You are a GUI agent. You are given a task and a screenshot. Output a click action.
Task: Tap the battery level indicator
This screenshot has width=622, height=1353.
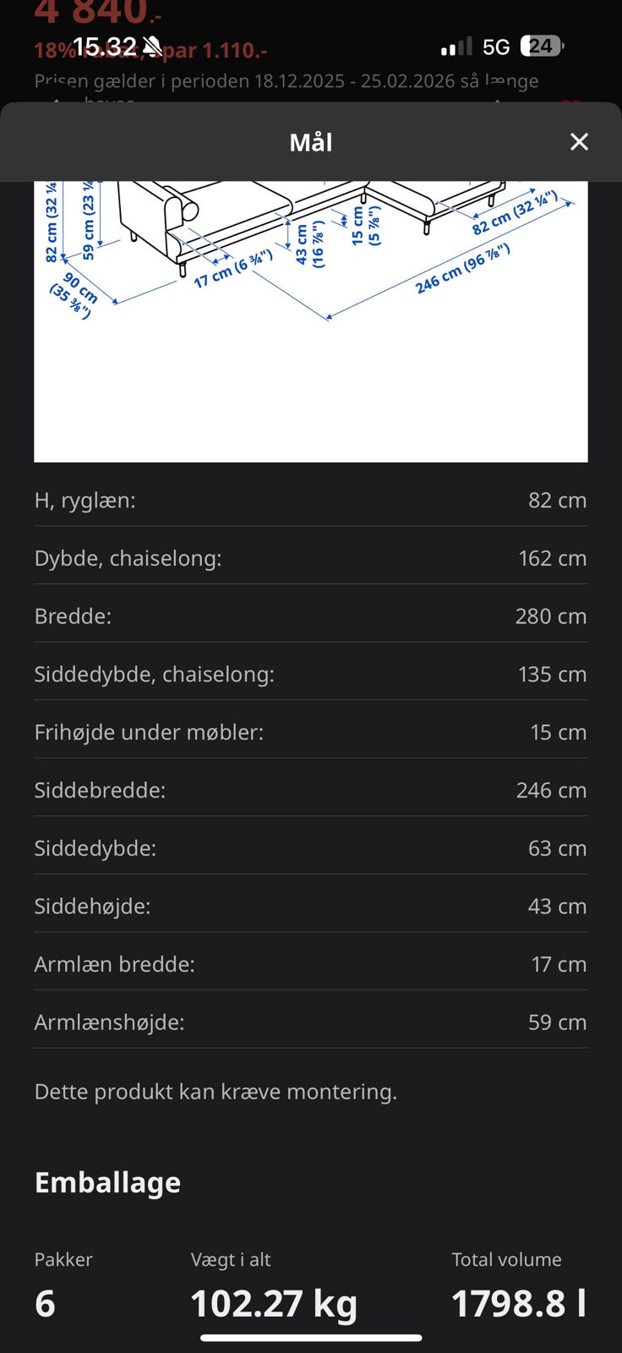click(542, 47)
